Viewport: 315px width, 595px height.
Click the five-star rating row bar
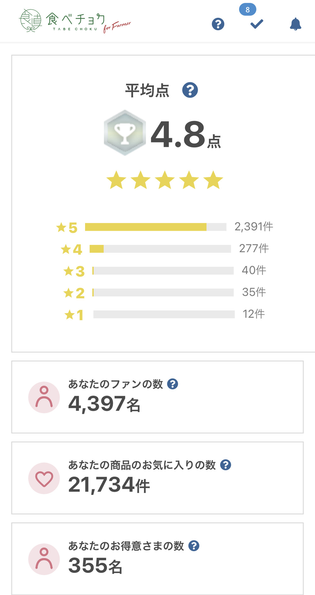[156, 227]
